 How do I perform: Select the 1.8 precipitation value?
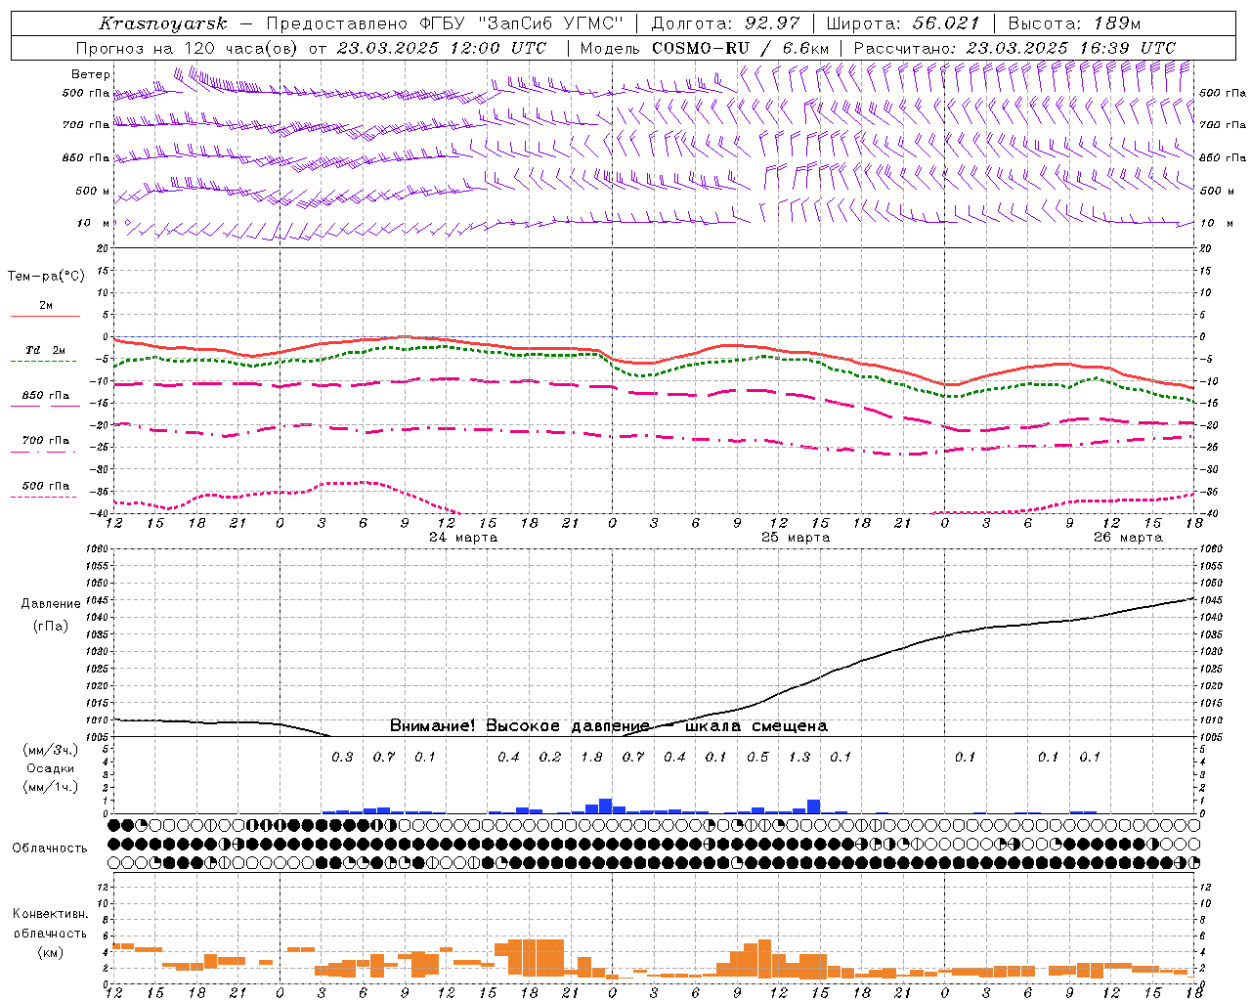591,758
